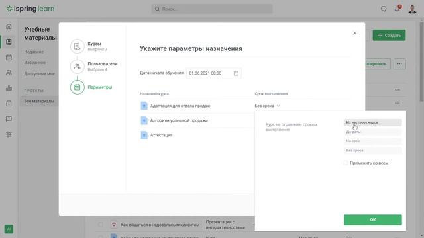Click the Копировать button behind dialog
The width and height of the screenshot is (424, 238).
pos(378,64)
